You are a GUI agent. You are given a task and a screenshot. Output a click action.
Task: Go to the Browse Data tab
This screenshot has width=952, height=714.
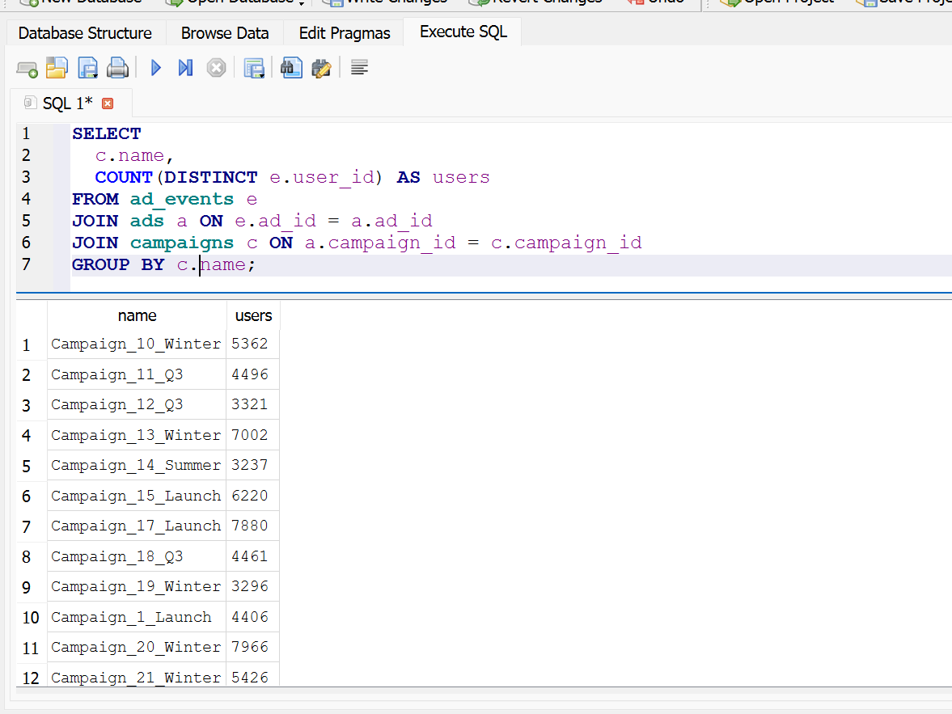pos(225,33)
